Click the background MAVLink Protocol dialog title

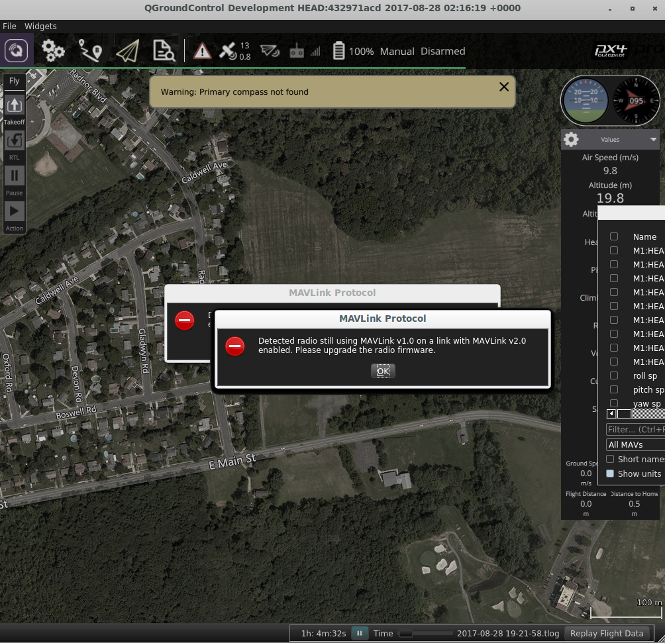pos(332,293)
